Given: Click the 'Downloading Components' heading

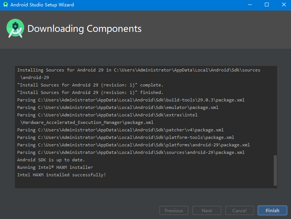Looking at the screenshot, I should coord(84,28).
